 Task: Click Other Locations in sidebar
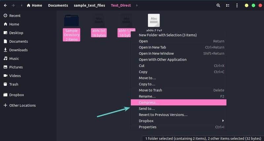coord(22,105)
